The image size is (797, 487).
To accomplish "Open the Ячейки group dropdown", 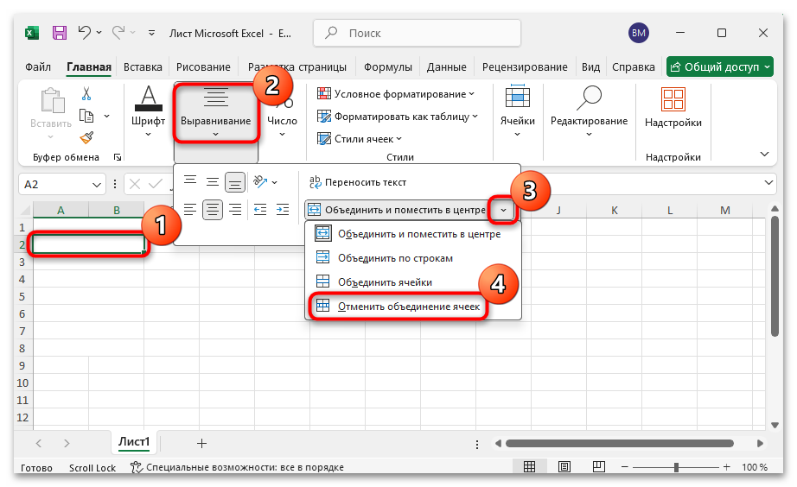I will click(x=517, y=111).
